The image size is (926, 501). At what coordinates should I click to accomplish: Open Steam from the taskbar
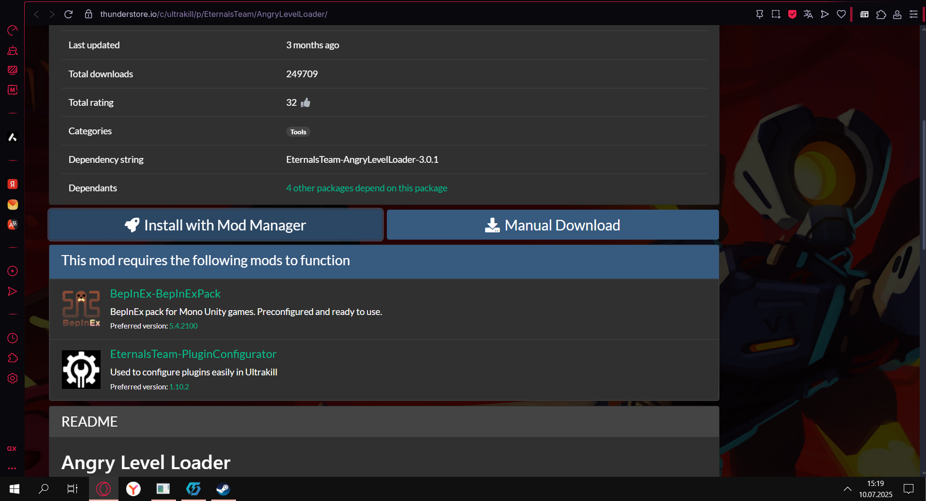click(x=223, y=489)
